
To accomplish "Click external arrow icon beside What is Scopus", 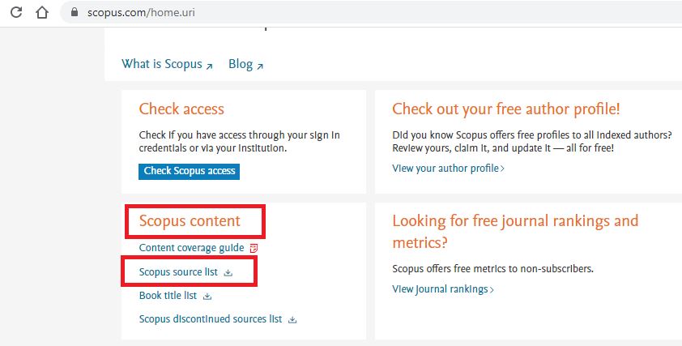I will pyautogui.click(x=209, y=66).
